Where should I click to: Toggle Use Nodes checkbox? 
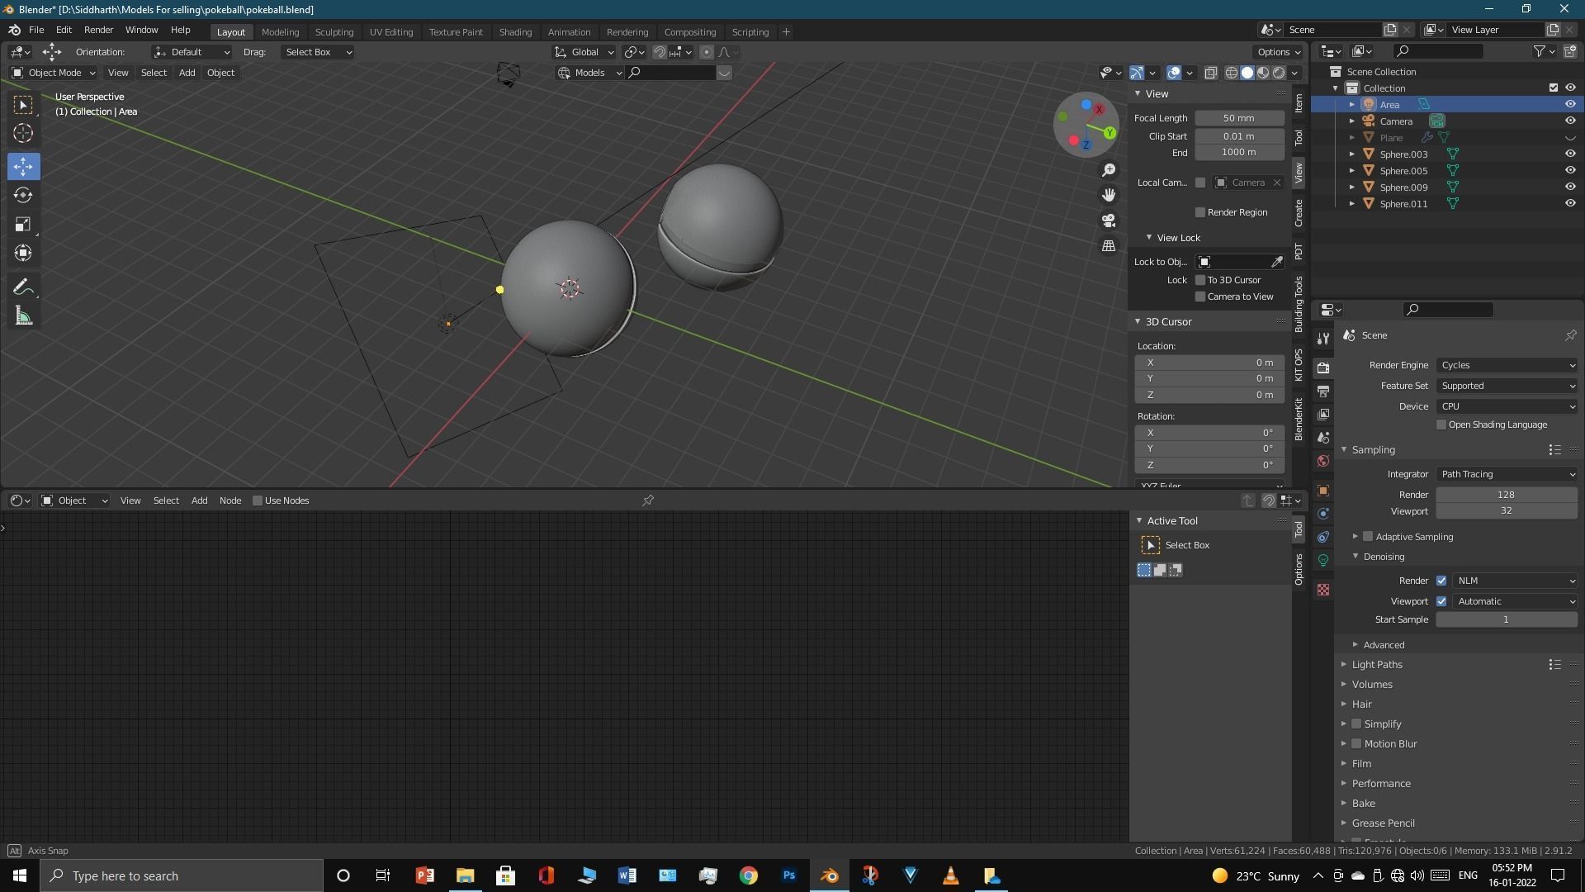[258, 501]
